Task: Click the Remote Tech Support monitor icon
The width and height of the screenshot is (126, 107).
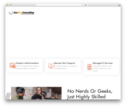Action: click(x=51, y=66)
